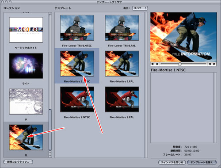This screenshot has height=168, width=221.
Task: Move the preview playback slider handle
Action: (179, 64)
